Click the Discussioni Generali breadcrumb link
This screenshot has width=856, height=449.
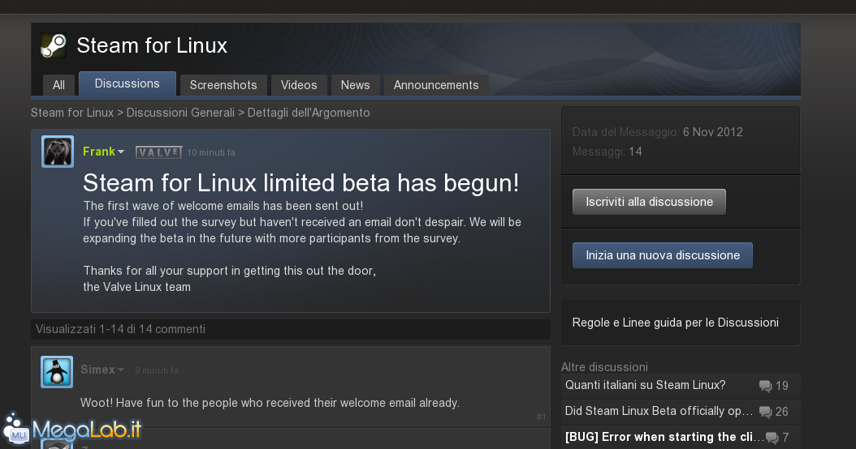[x=180, y=113]
